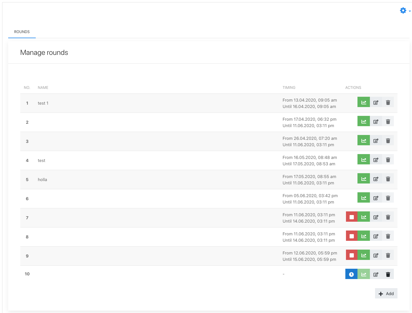
Task: Delete round 9
Action: click(x=388, y=255)
